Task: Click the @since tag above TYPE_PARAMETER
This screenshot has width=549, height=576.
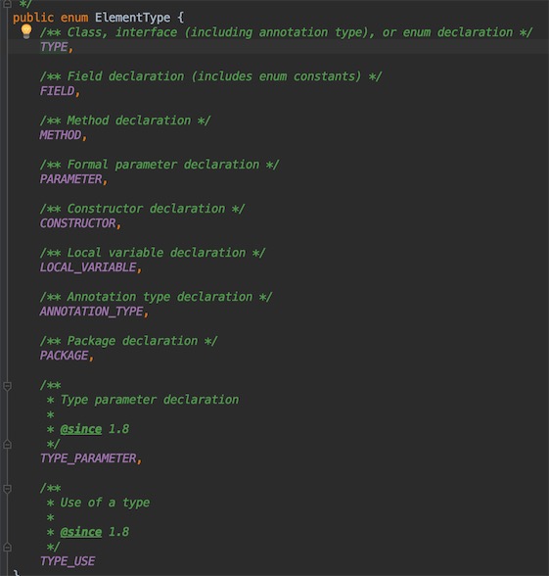Action: pos(81,429)
